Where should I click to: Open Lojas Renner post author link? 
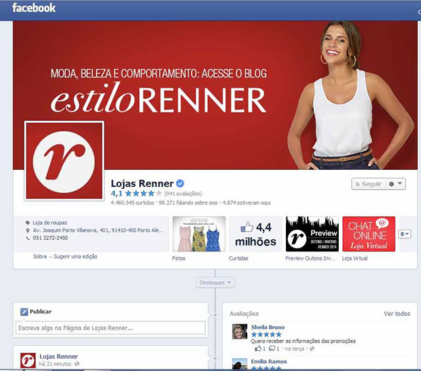[x=58, y=357]
